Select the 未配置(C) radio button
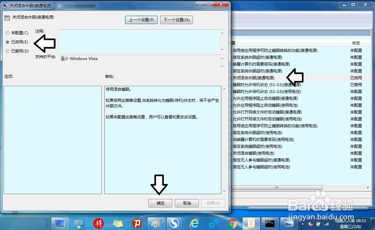 (7, 33)
